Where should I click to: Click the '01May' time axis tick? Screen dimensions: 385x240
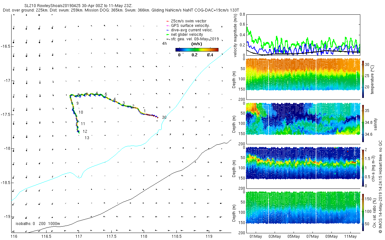coord(256,237)
